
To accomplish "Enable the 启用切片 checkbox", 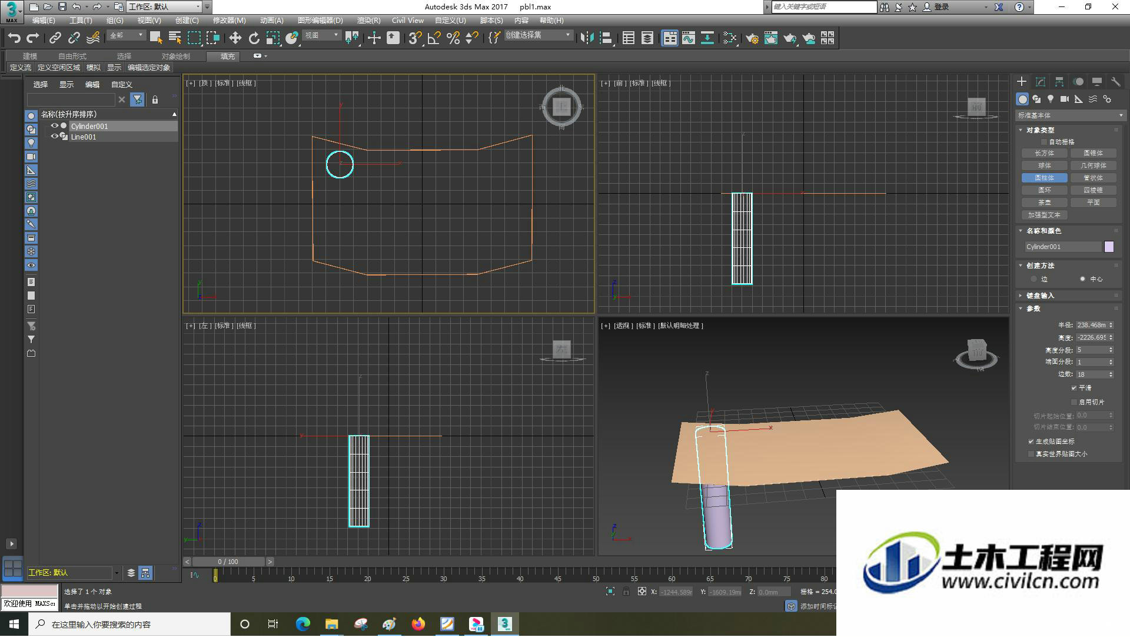I will coord(1074,402).
